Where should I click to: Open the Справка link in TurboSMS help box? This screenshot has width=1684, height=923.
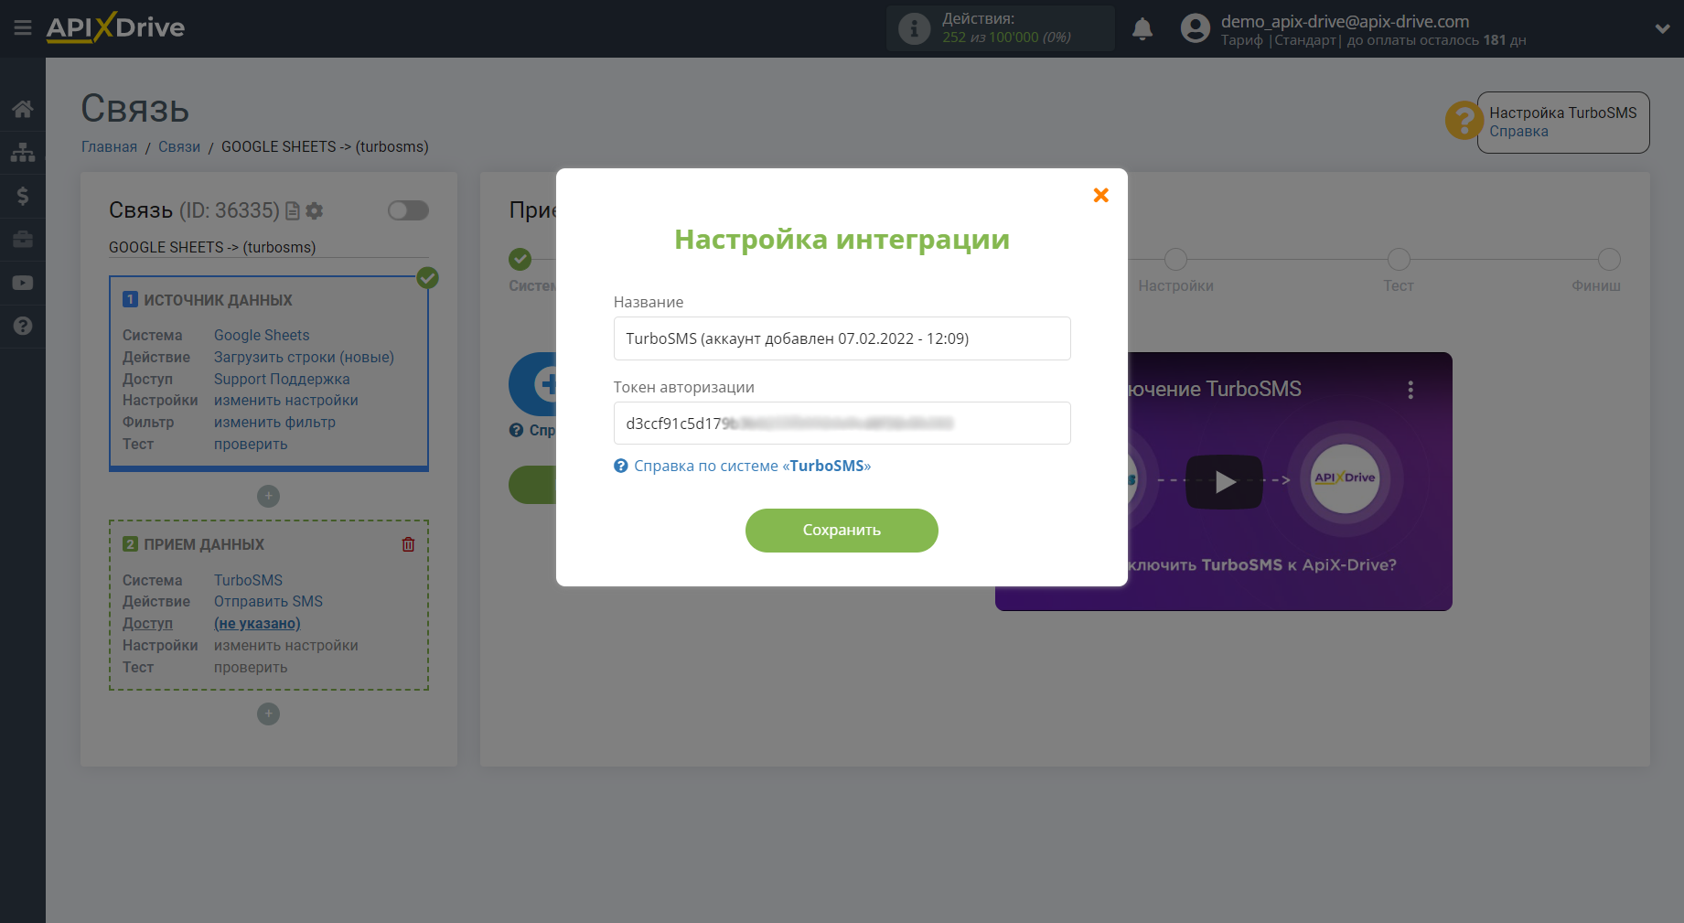[x=1518, y=132]
